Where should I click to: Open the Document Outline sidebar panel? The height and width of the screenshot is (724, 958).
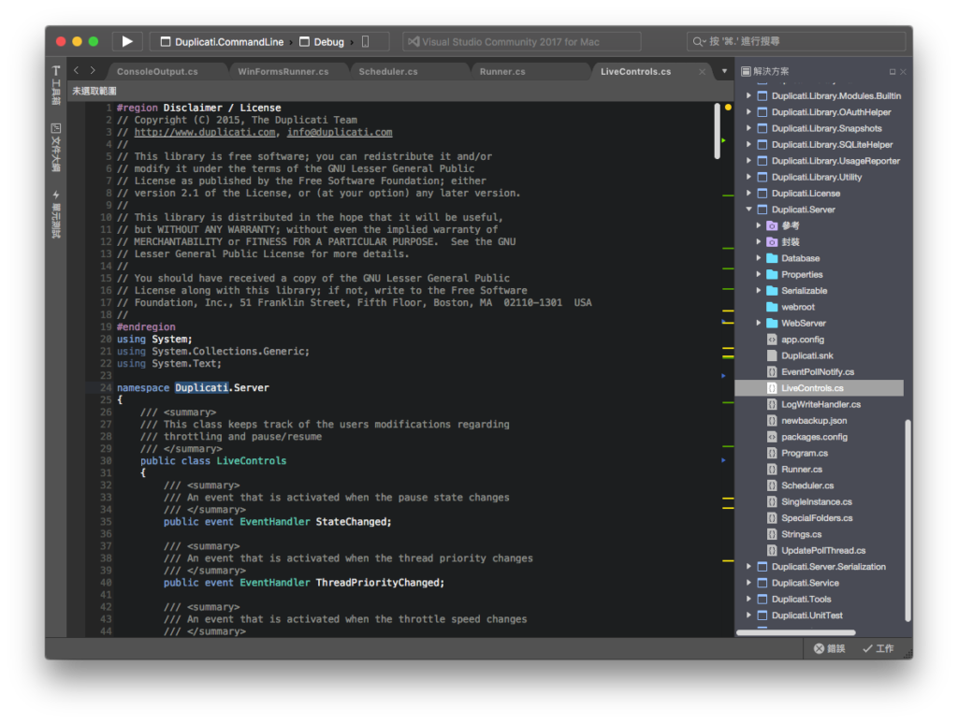55,148
